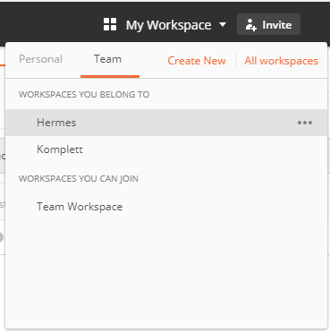Screen dimensions: 330x333
Task: Click the dark header bar left of workspace icon
Action: (x=51, y=22)
